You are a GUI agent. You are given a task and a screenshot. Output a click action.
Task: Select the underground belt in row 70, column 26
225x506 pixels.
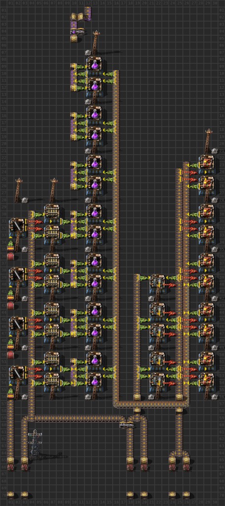[x=186, y=495]
